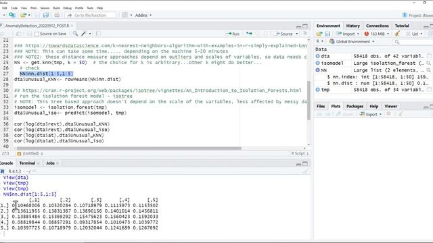
Task: Open the Global Environment dropdown
Action: [x=352, y=42]
